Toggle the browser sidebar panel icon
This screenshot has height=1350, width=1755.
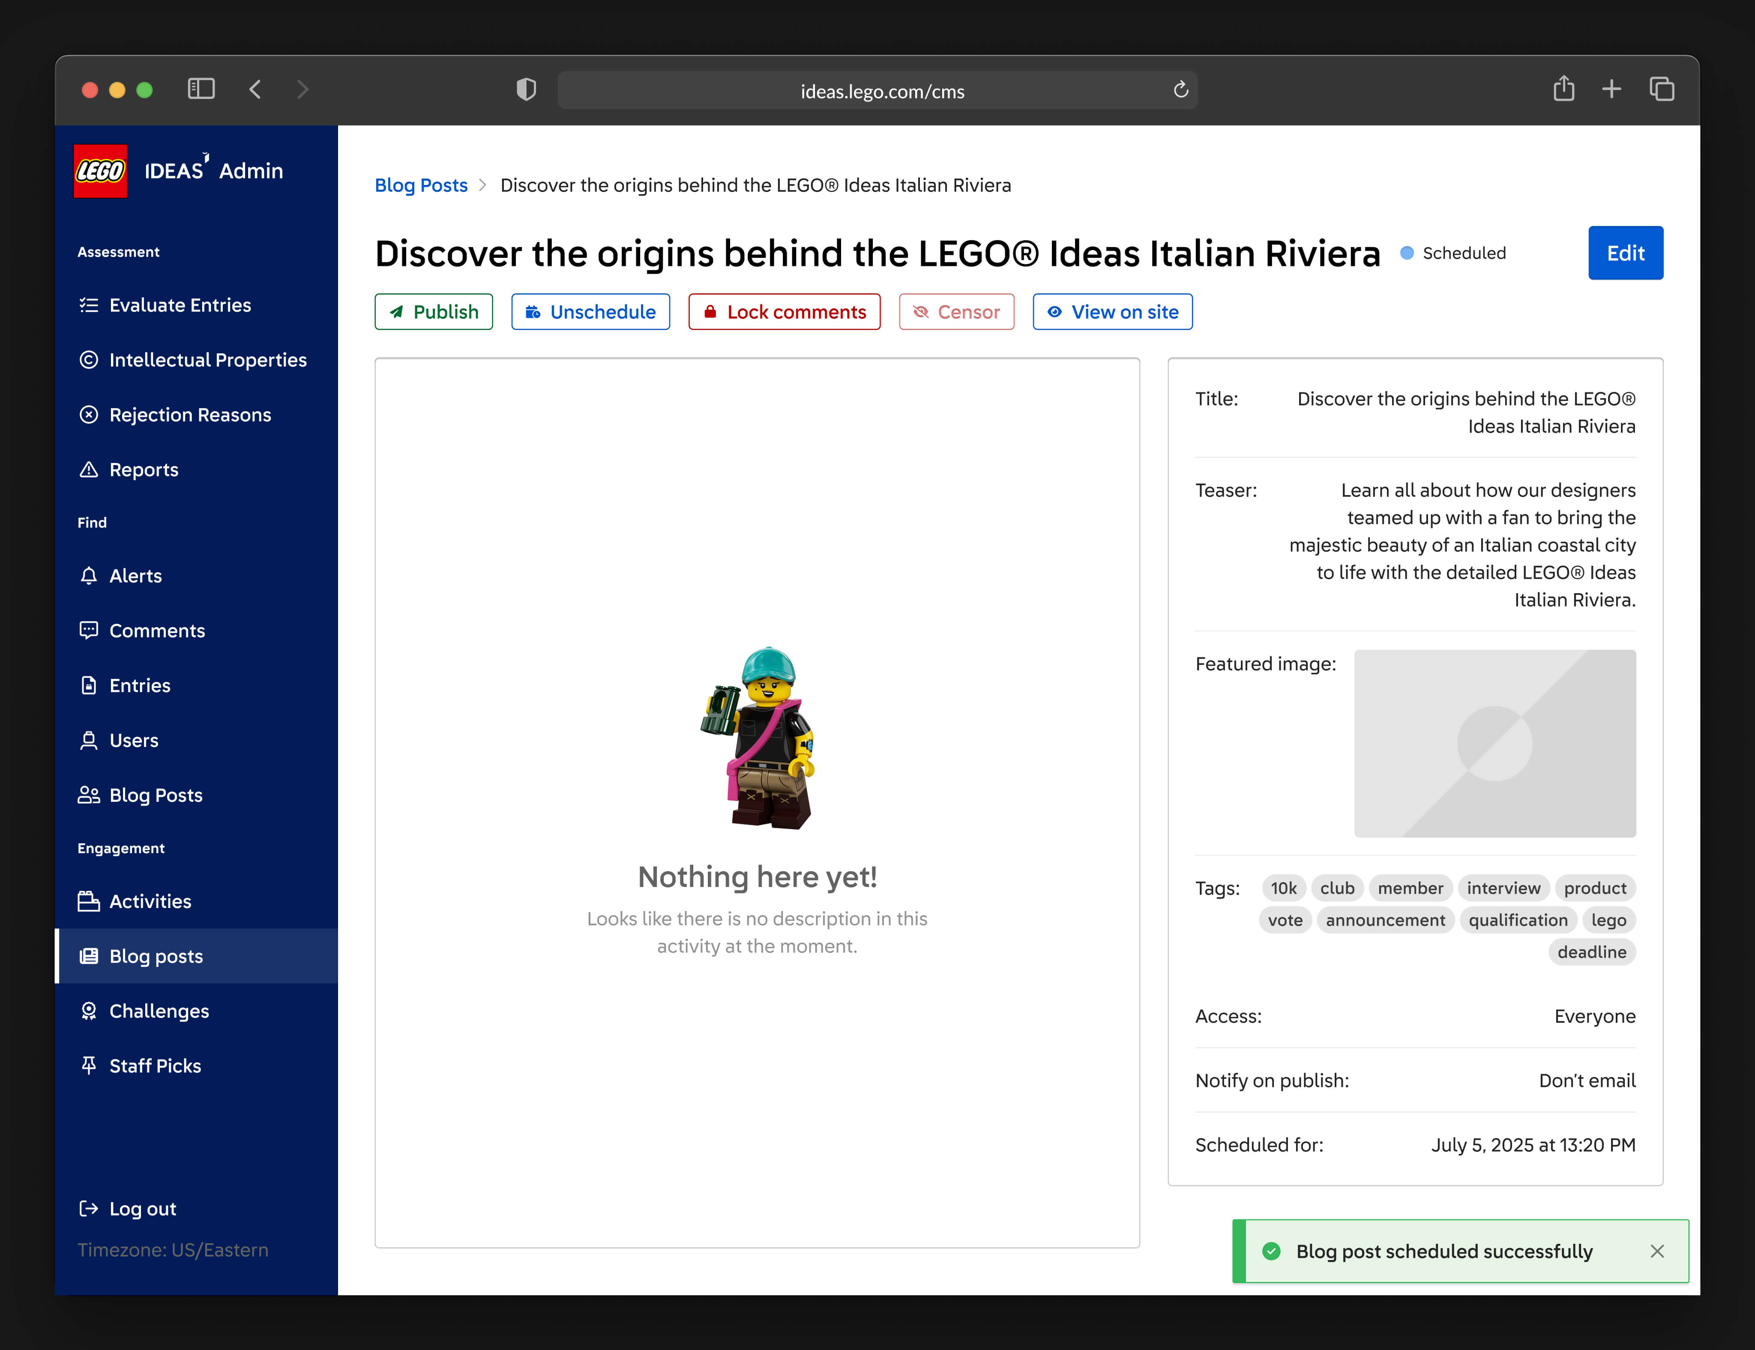201,89
